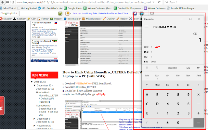Click the browser back arrow button

pyautogui.click(x=3, y=2)
